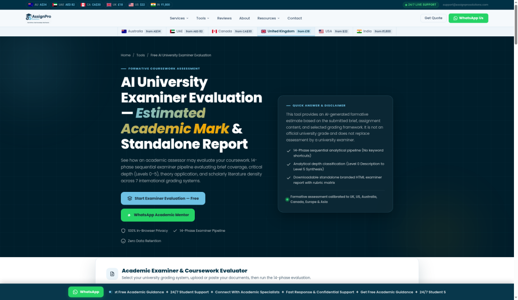Viewport: 518px width, 300px height.
Task: Click the layers icon on Start Examiner Evaluation
Action: point(129,198)
